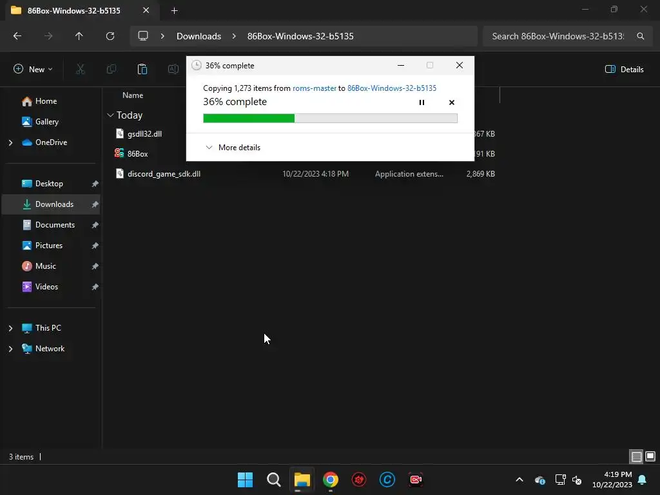Image resolution: width=660 pixels, height=495 pixels.
Task: Open taskbar Search
Action: point(273,480)
